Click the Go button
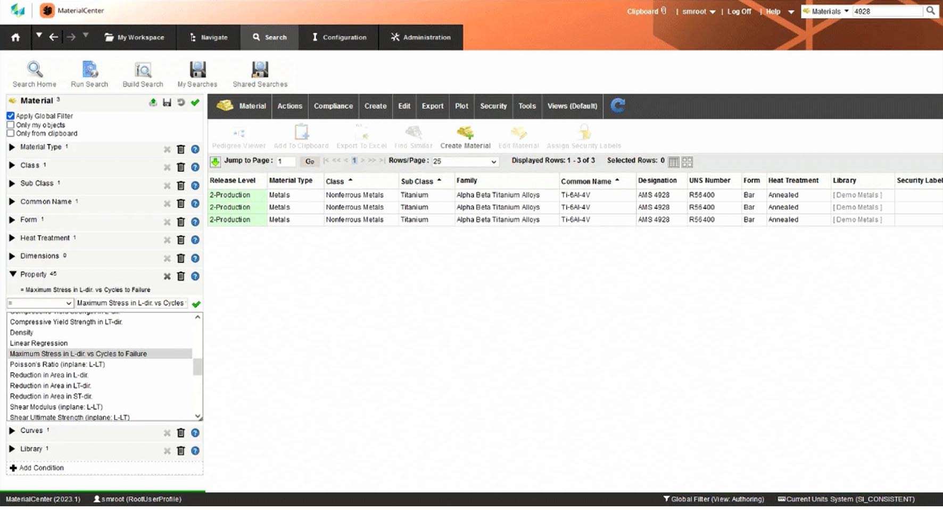943x510 pixels. (x=310, y=161)
